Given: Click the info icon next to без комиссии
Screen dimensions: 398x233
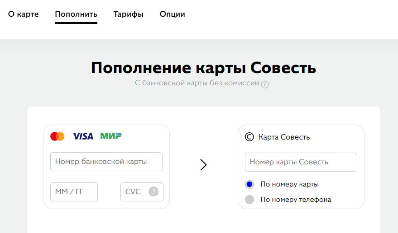Looking at the screenshot, I should (x=265, y=84).
